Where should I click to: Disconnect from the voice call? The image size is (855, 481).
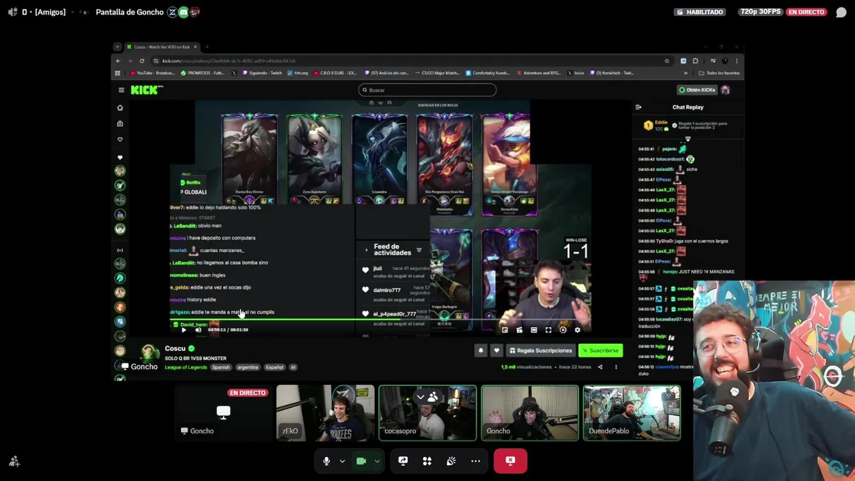510,461
